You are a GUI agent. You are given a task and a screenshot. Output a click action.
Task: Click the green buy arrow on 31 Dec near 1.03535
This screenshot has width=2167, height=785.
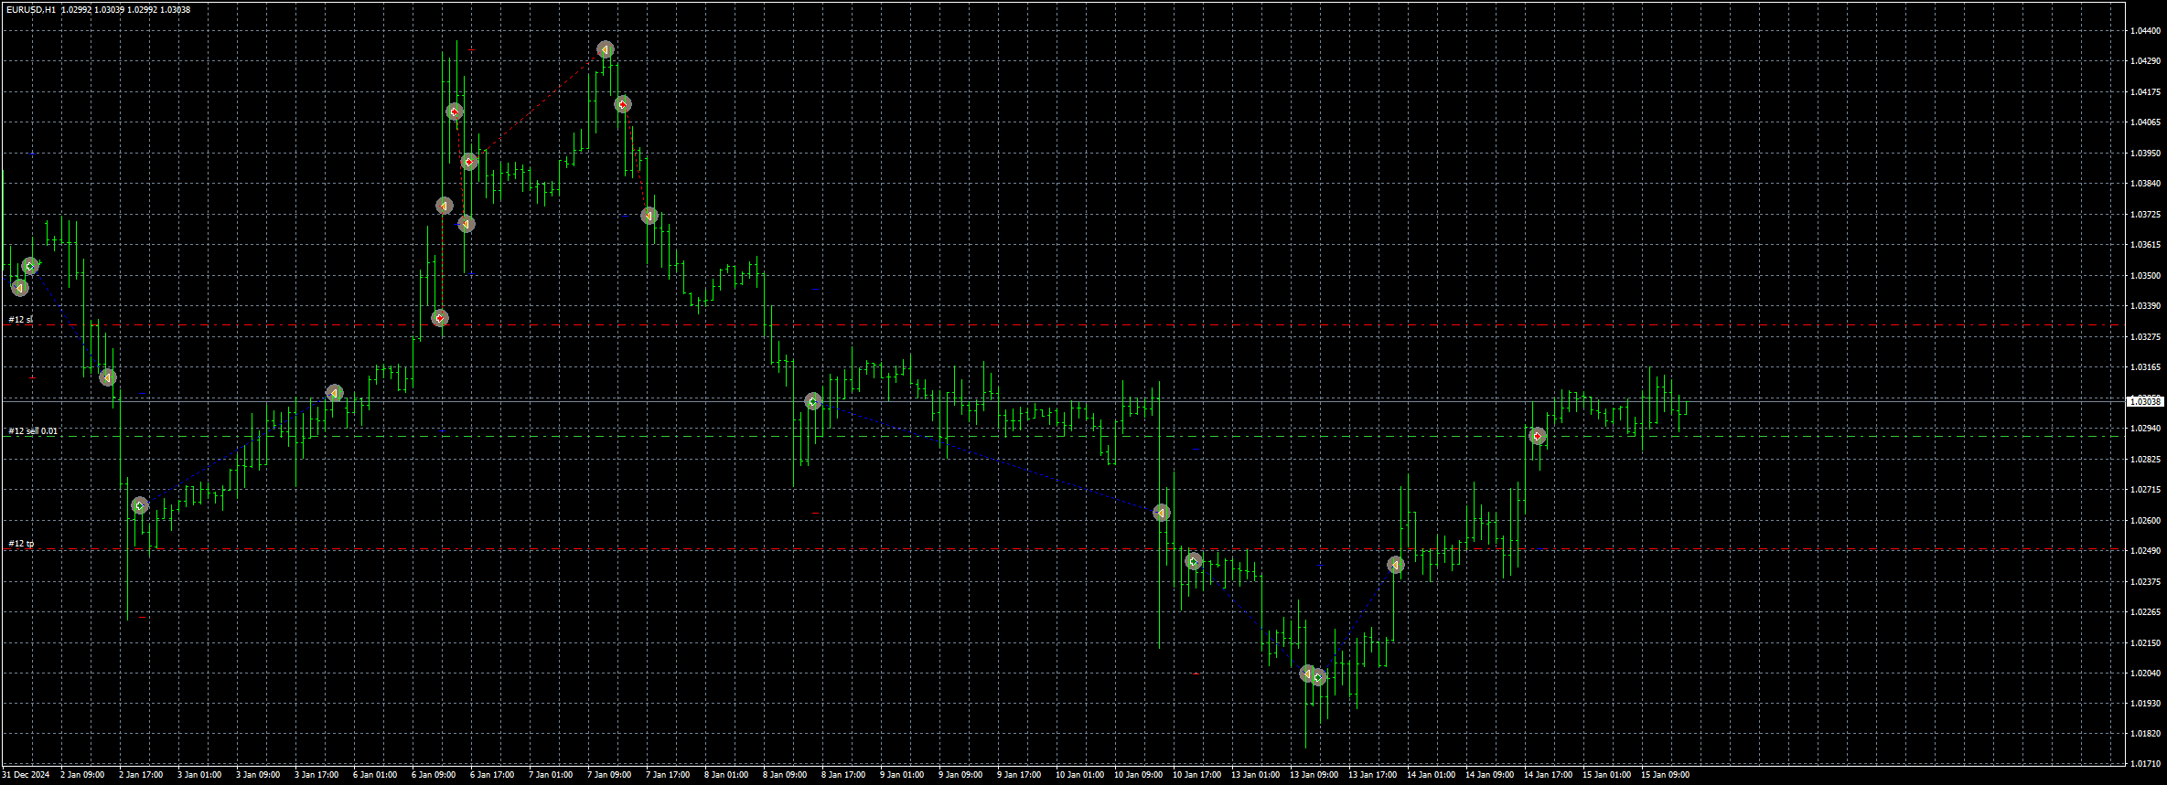(30, 266)
